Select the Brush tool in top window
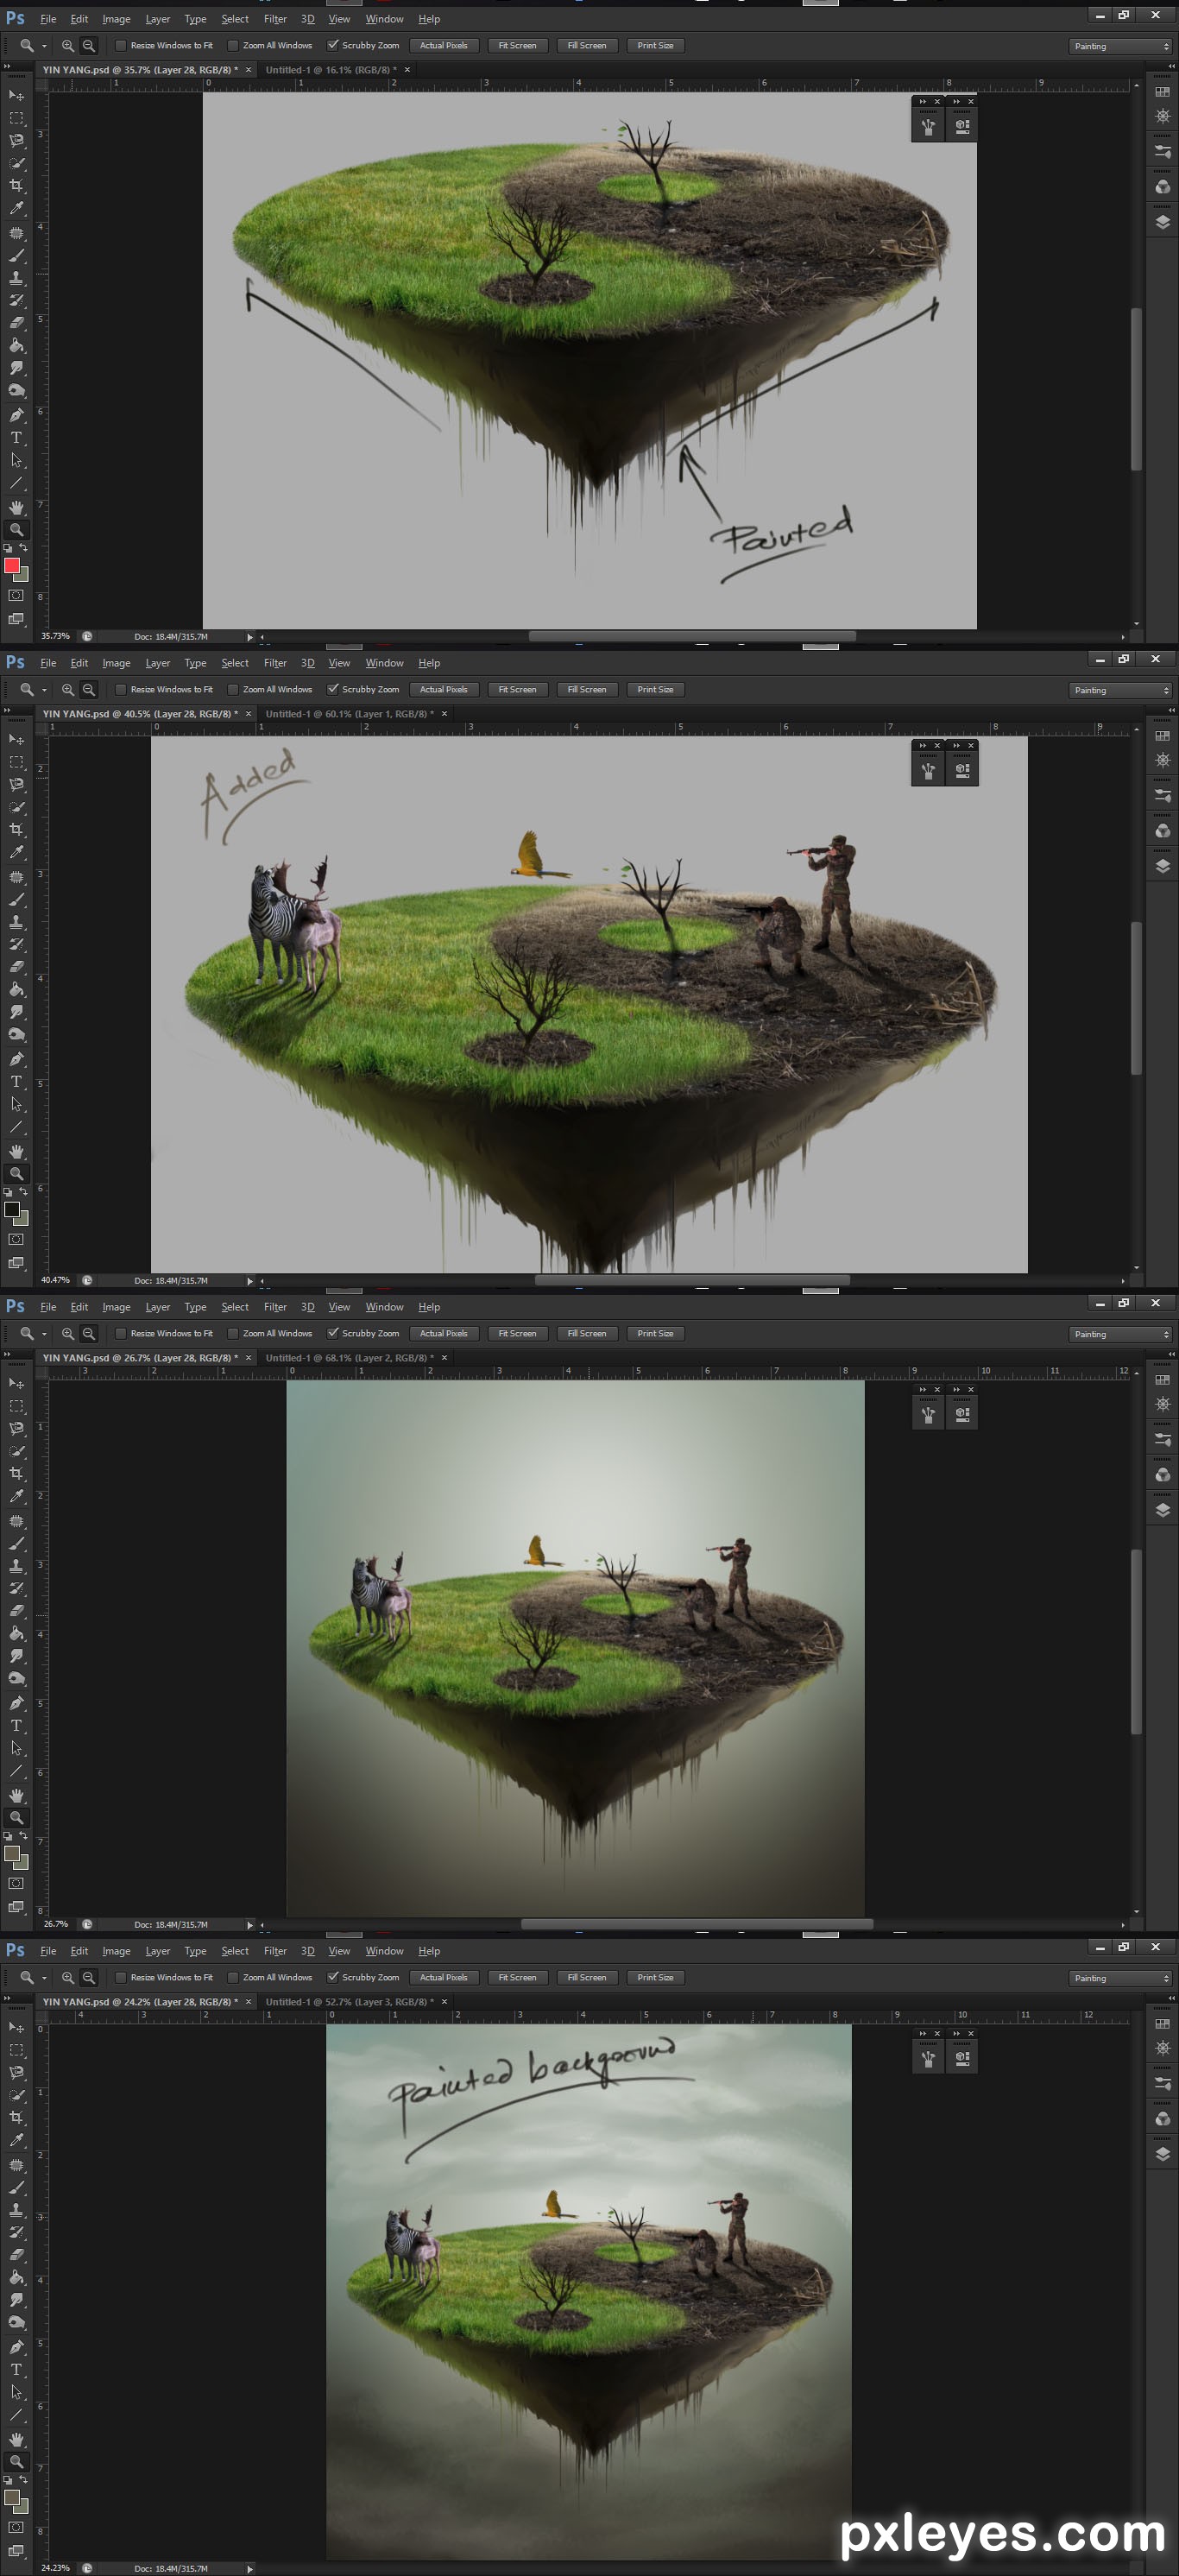This screenshot has height=2576, width=1179. tap(16, 255)
